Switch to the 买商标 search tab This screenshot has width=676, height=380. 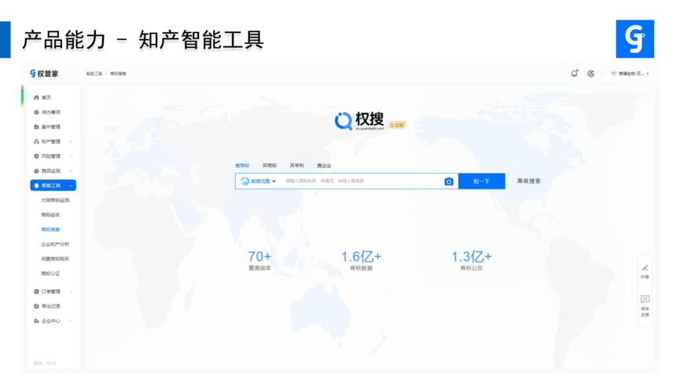(x=270, y=166)
